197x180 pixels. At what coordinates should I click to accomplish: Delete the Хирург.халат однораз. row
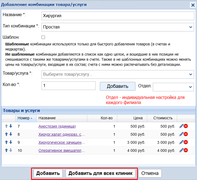[185, 134]
